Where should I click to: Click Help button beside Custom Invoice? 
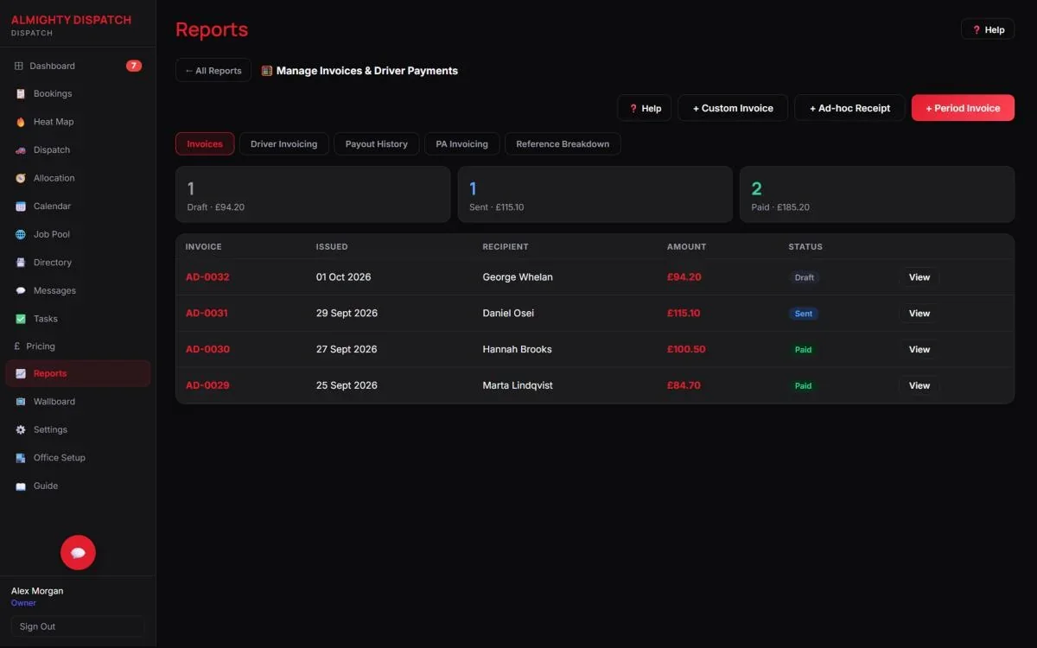tap(645, 108)
